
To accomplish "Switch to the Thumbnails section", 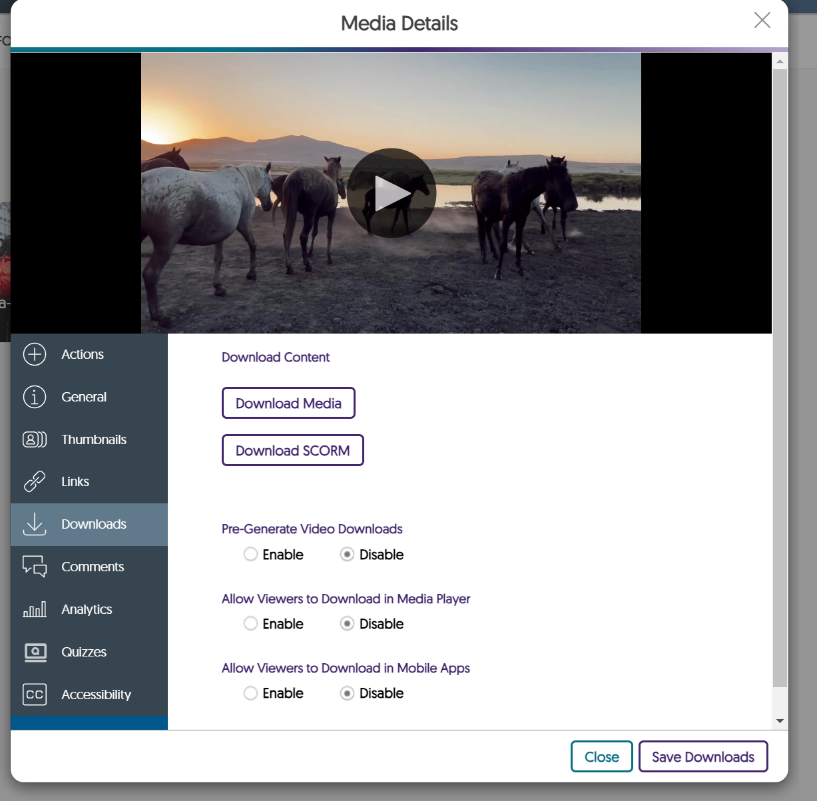I will pos(89,439).
